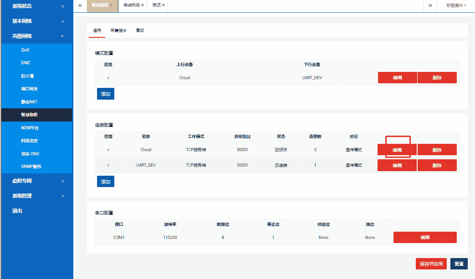475x279 pixels.
Task: Switch to the 采集指令 tab
Action: (118, 31)
